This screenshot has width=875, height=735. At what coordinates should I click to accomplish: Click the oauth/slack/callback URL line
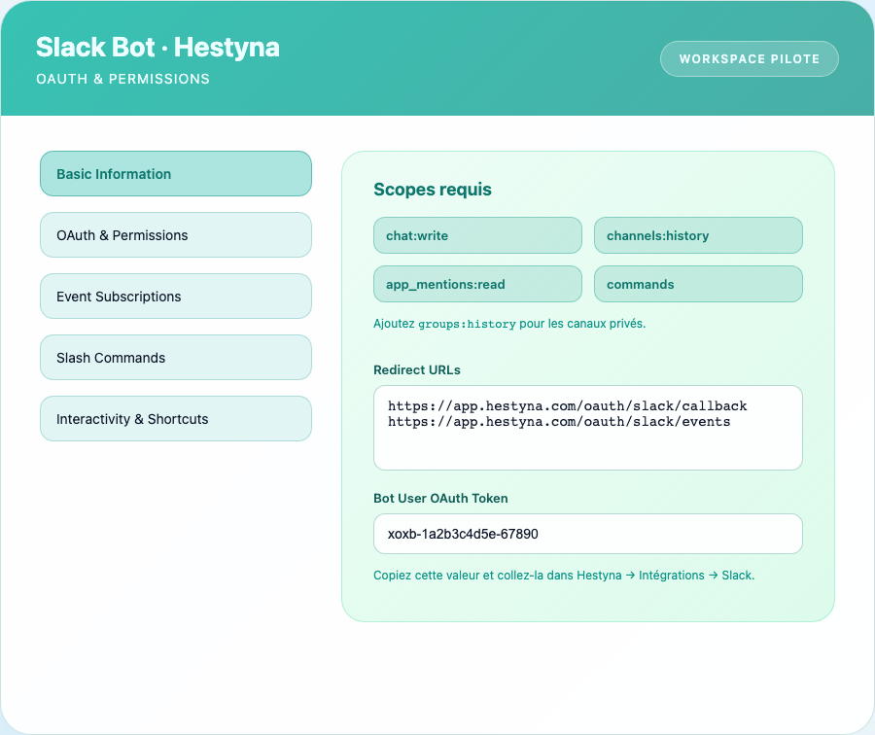[x=567, y=405]
